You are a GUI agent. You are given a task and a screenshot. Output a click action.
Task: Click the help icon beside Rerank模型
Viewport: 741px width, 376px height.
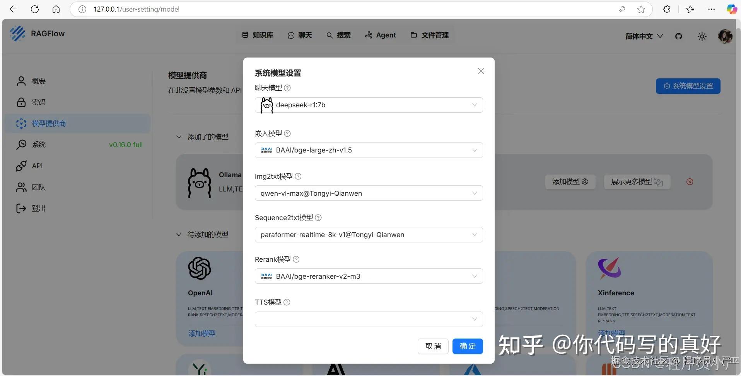click(296, 259)
